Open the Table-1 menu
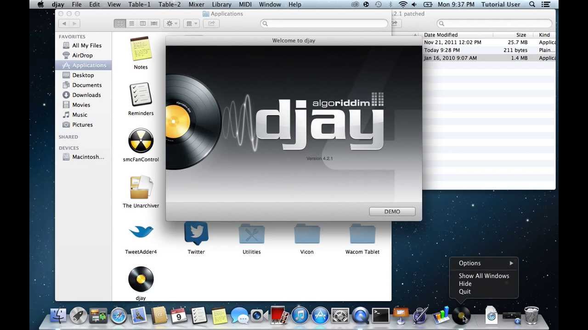Image resolution: width=588 pixels, height=330 pixels. (139, 5)
